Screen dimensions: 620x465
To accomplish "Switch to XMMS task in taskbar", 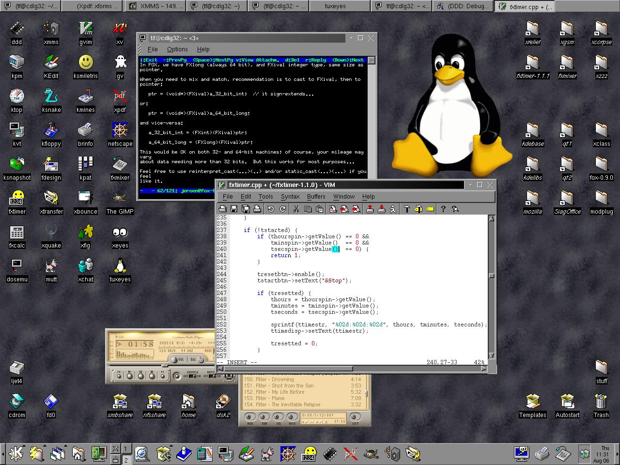I will pos(155,6).
